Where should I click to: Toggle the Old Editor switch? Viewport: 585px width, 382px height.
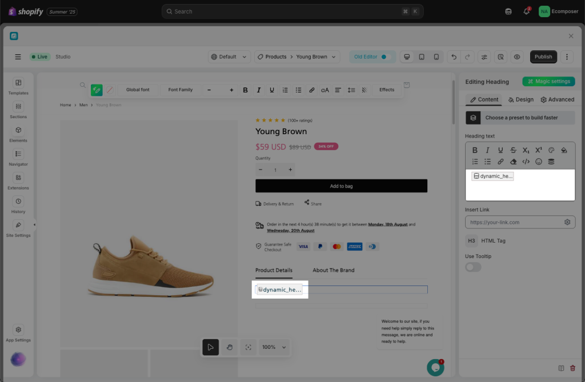[386, 57]
